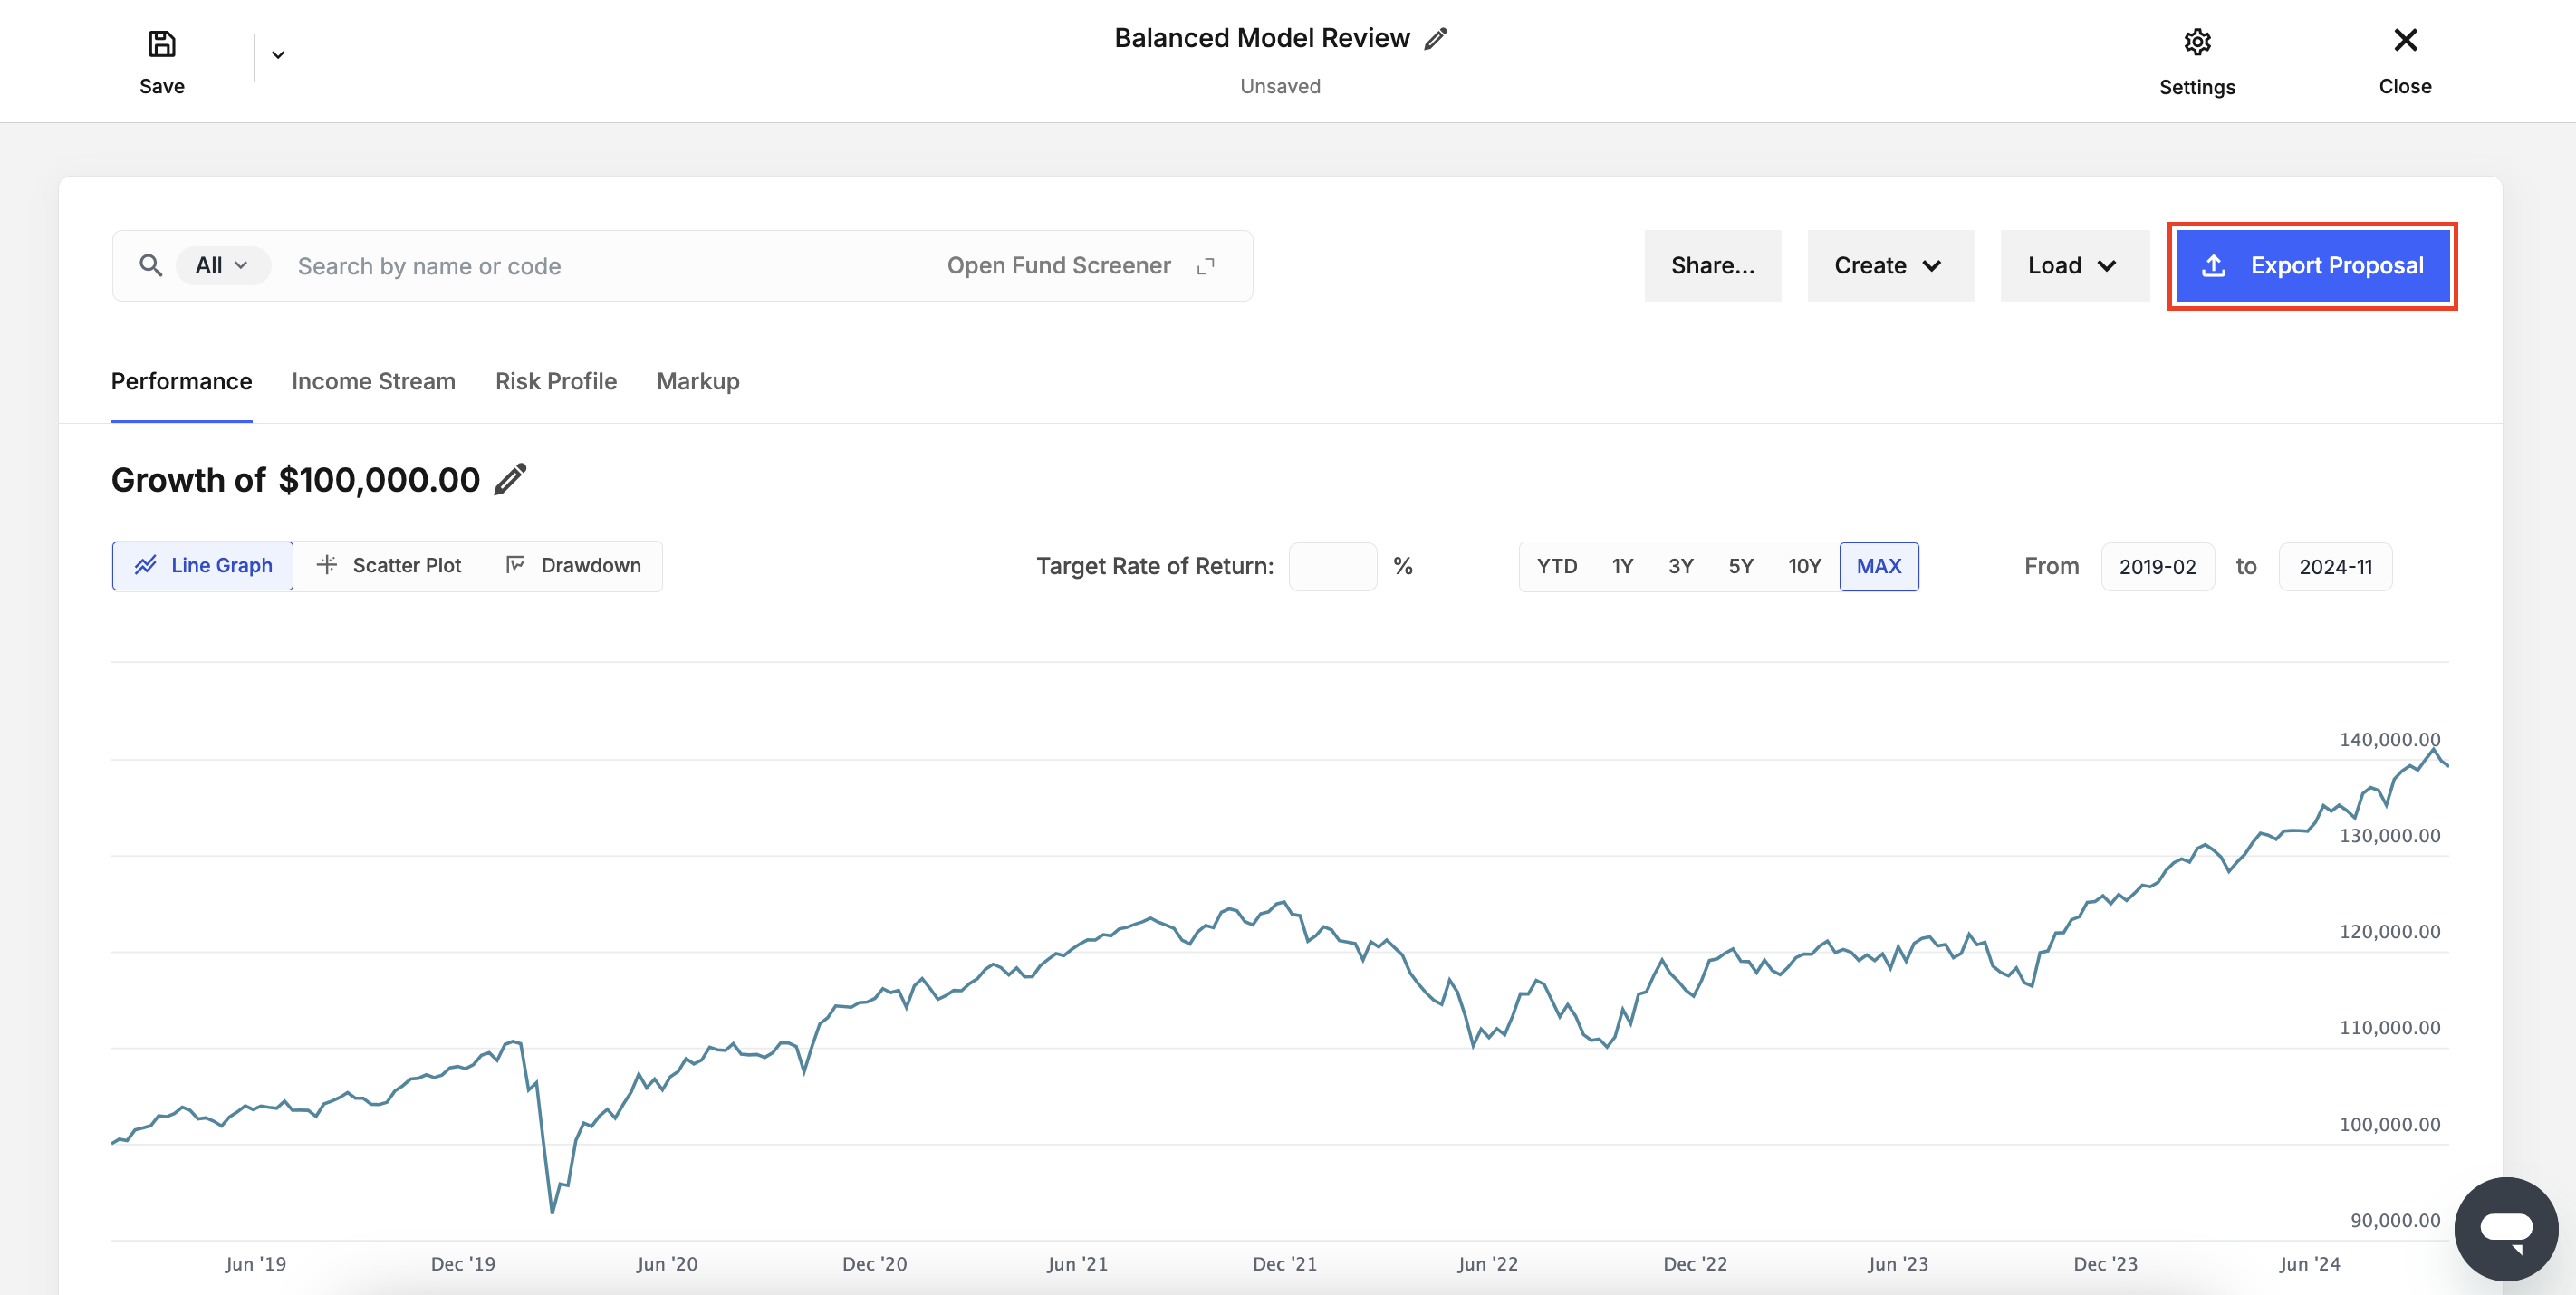Edit Growth of $100,000.00 amount pencil

pos(510,480)
